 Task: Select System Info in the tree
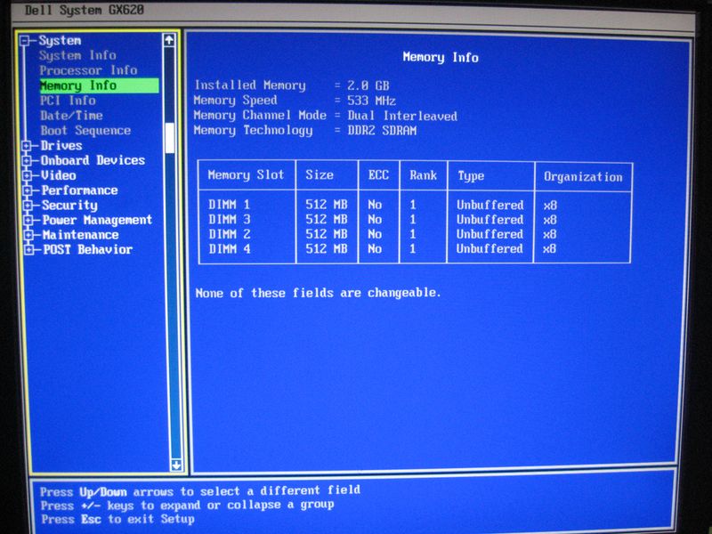click(x=77, y=55)
